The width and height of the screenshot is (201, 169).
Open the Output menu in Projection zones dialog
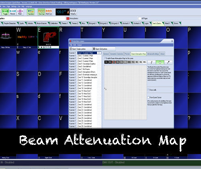click(x=80, y=45)
